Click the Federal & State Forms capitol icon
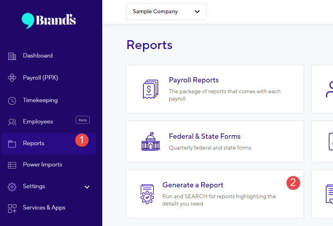This screenshot has height=226, width=333. coord(150,142)
